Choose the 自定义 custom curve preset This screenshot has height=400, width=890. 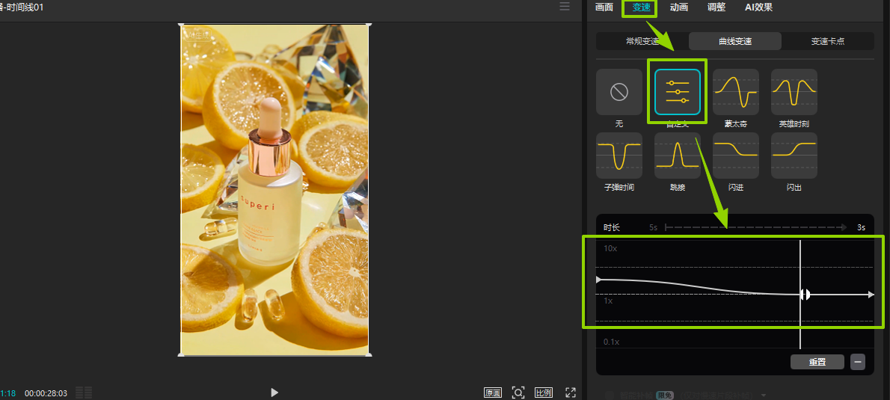click(677, 92)
